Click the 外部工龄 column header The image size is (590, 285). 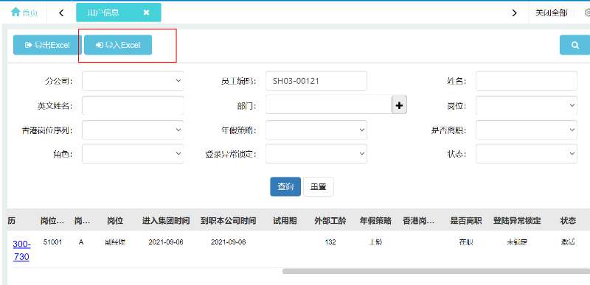(x=330, y=221)
